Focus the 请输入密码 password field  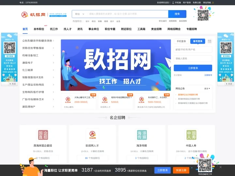pos(193,59)
